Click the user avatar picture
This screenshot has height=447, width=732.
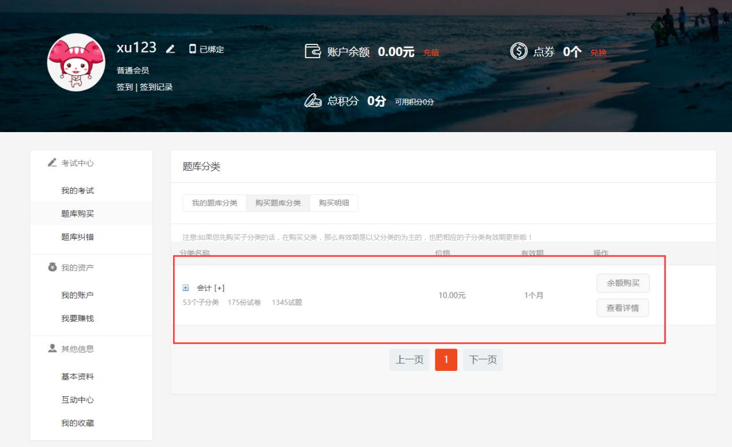click(76, 62)
